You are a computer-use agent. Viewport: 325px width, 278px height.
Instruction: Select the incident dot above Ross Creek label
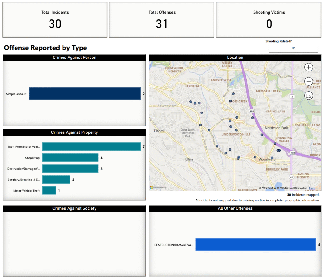coord(233,94)
